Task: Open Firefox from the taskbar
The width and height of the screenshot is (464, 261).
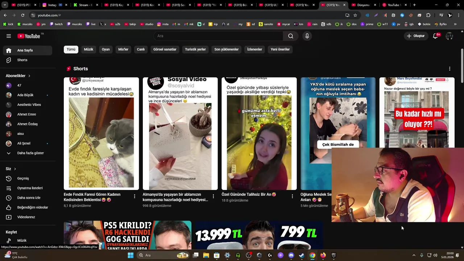Action: pos(323,255)
